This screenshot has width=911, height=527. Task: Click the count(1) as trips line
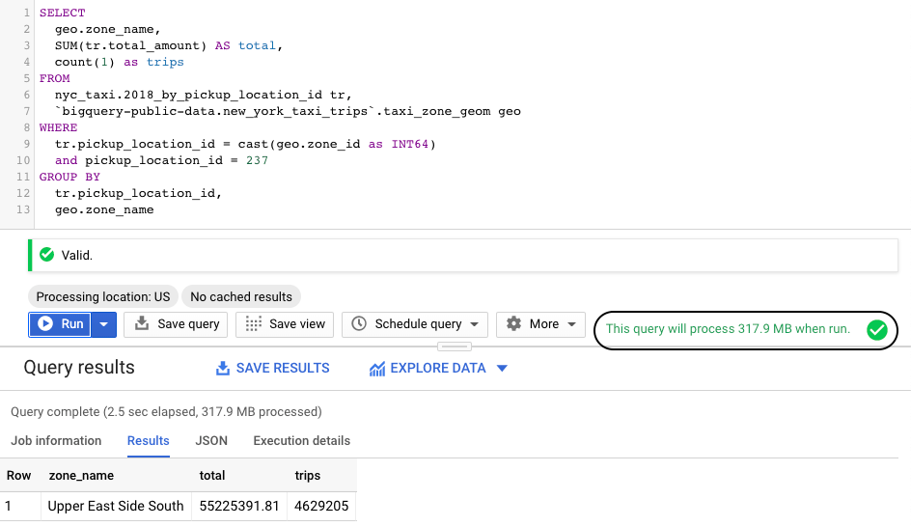click(x=119, y=62)
